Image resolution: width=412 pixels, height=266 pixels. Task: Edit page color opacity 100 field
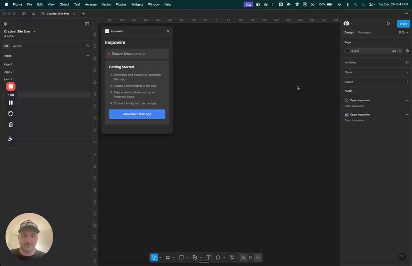(x=394, y=51)
